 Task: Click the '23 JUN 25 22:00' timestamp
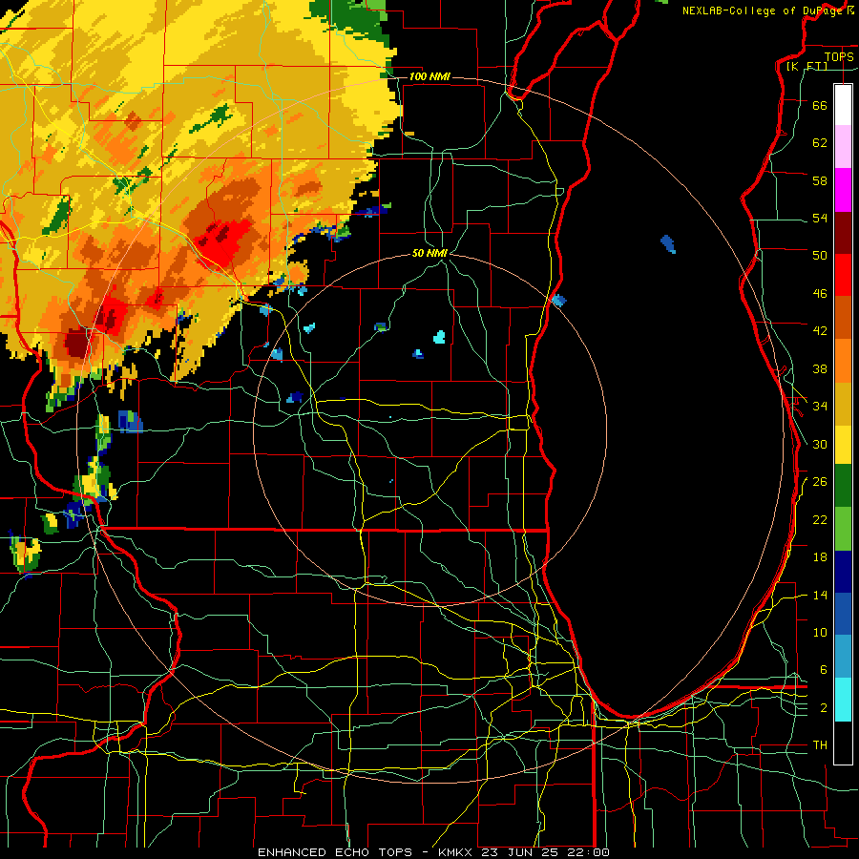click(x=546, y=852)
